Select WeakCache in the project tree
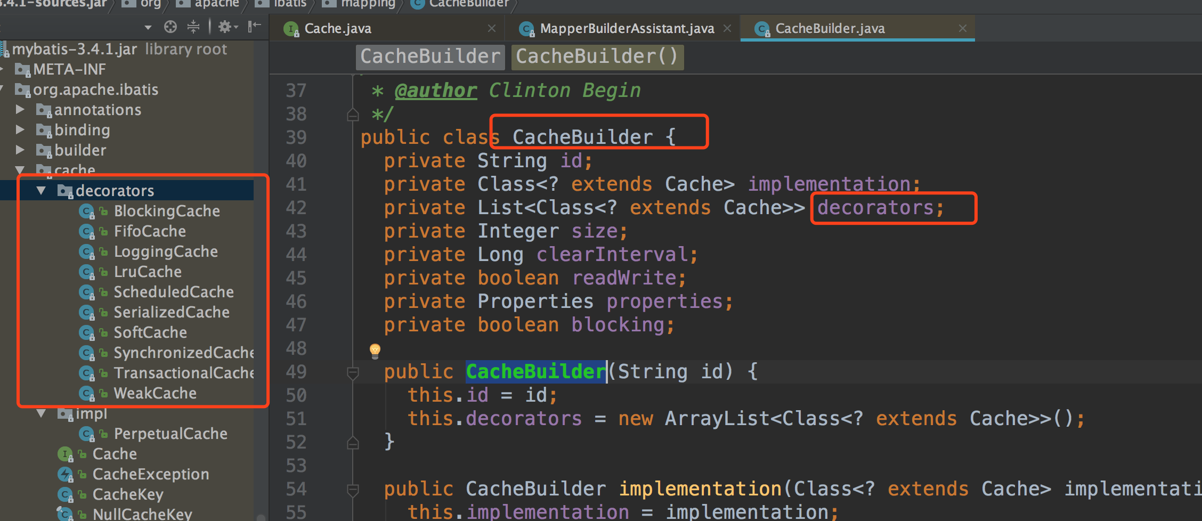 coord(155,393)
